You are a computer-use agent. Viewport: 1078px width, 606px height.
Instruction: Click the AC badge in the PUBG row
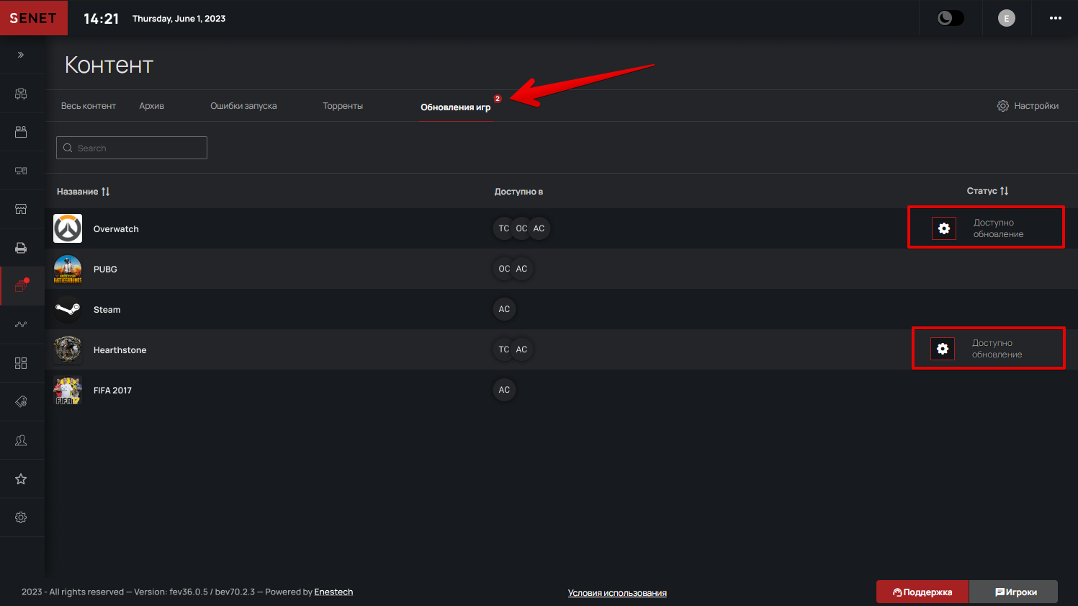(521, 269)
